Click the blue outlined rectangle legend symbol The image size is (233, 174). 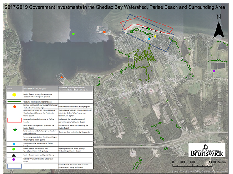14,165
